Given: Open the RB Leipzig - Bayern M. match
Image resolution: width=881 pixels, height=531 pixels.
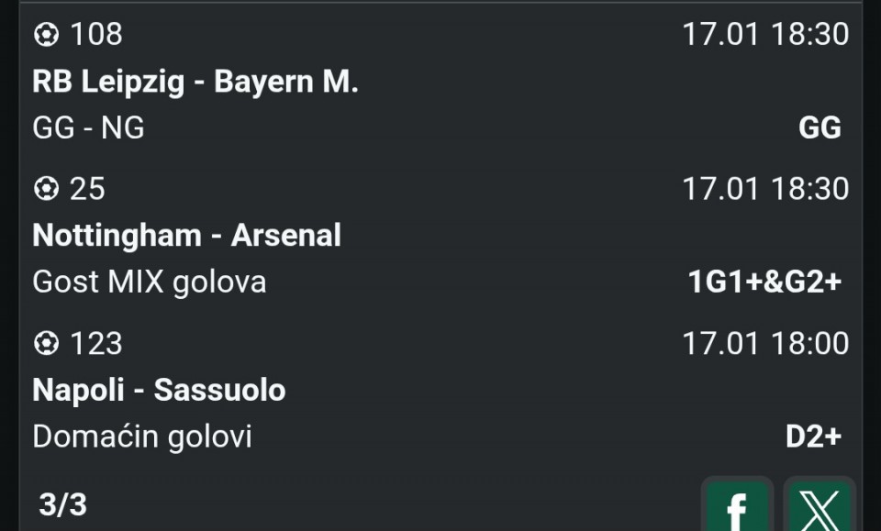Looking at the screenshot, I should pyautogui.click(x=195, y=82).
